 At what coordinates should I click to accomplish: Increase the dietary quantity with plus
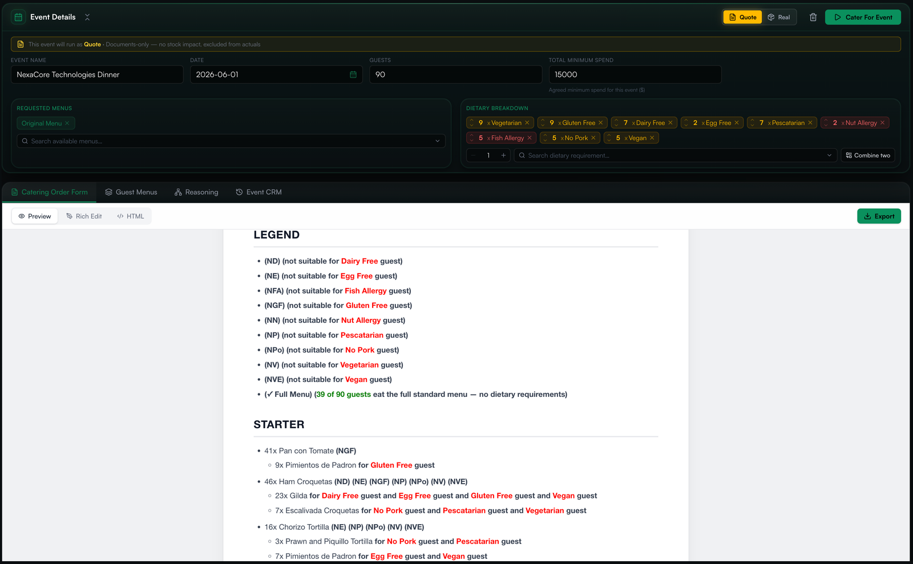point(503,155)
